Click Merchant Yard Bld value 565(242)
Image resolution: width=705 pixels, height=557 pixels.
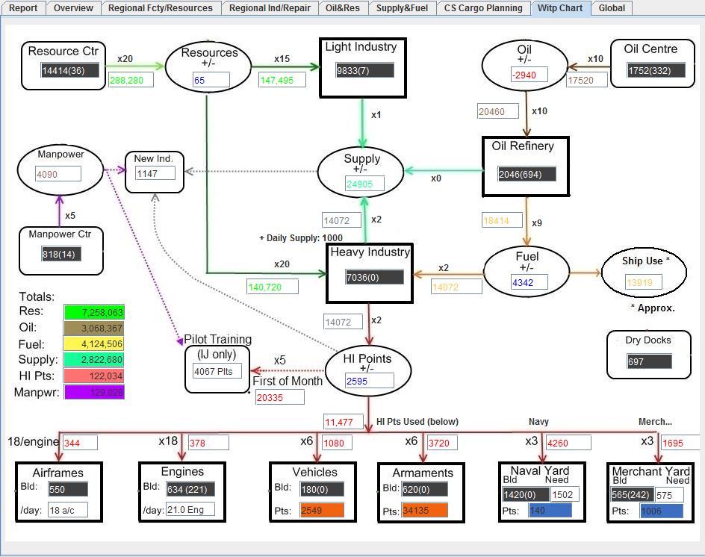click(x=632, y=494)
